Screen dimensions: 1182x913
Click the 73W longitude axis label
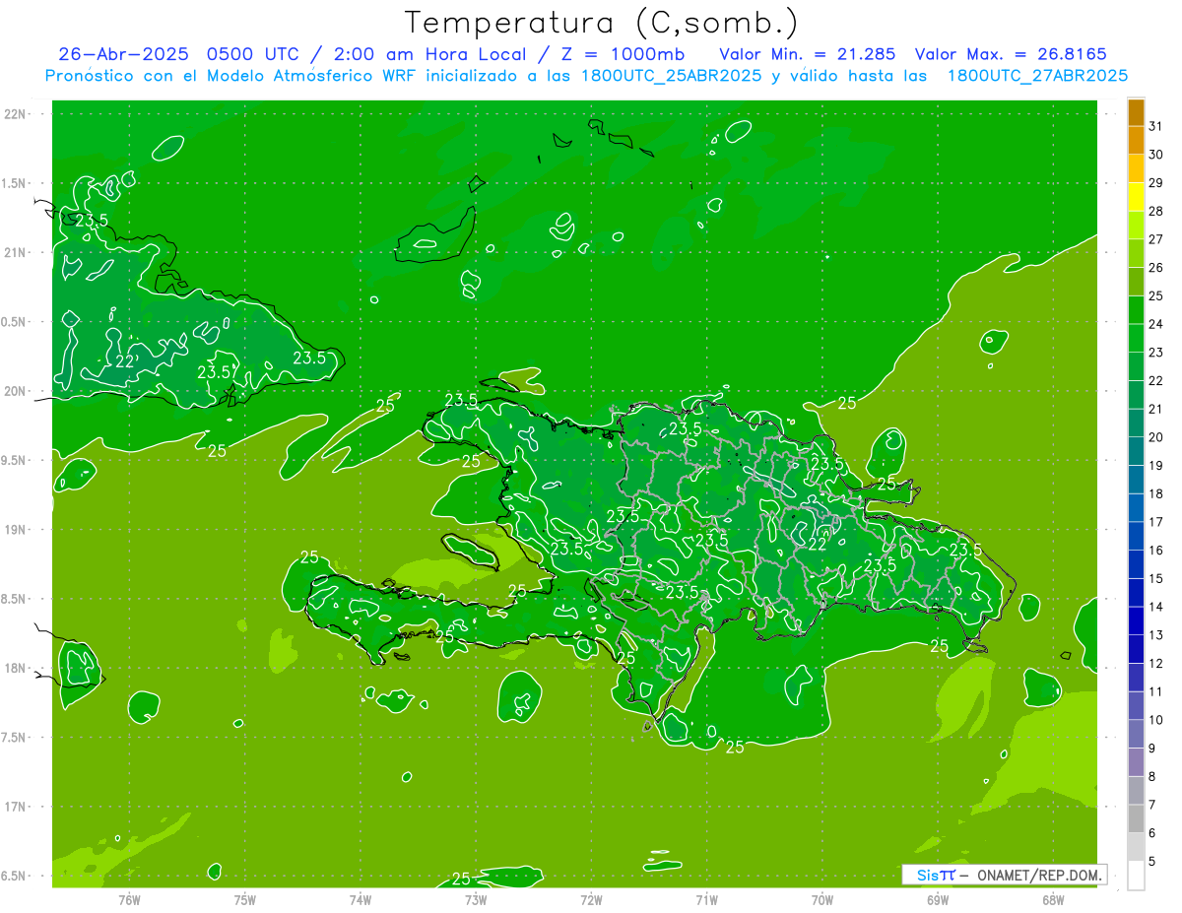pos(476,899)
